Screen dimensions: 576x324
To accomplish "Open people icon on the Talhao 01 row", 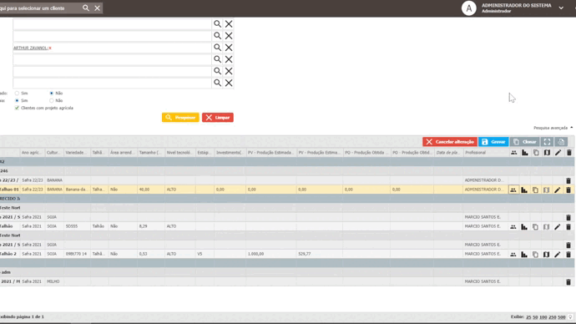I will (x=513, y=190).
